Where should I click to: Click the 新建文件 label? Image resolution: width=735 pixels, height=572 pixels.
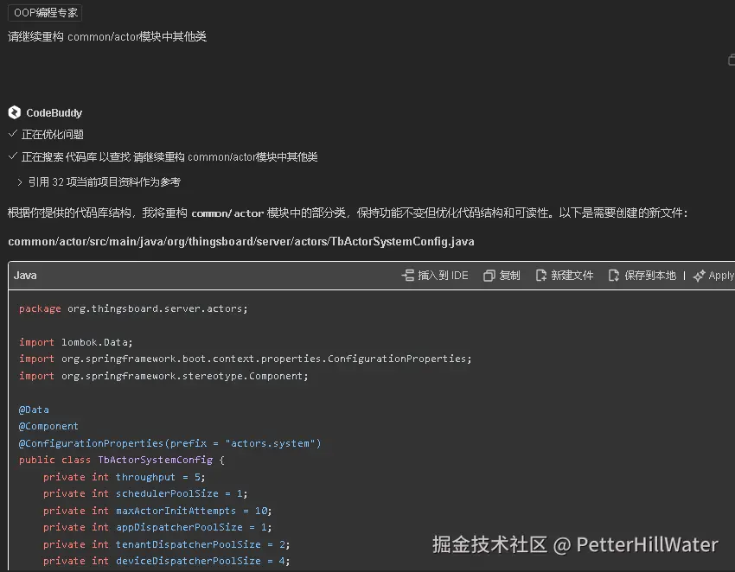(x=572, y=275)
